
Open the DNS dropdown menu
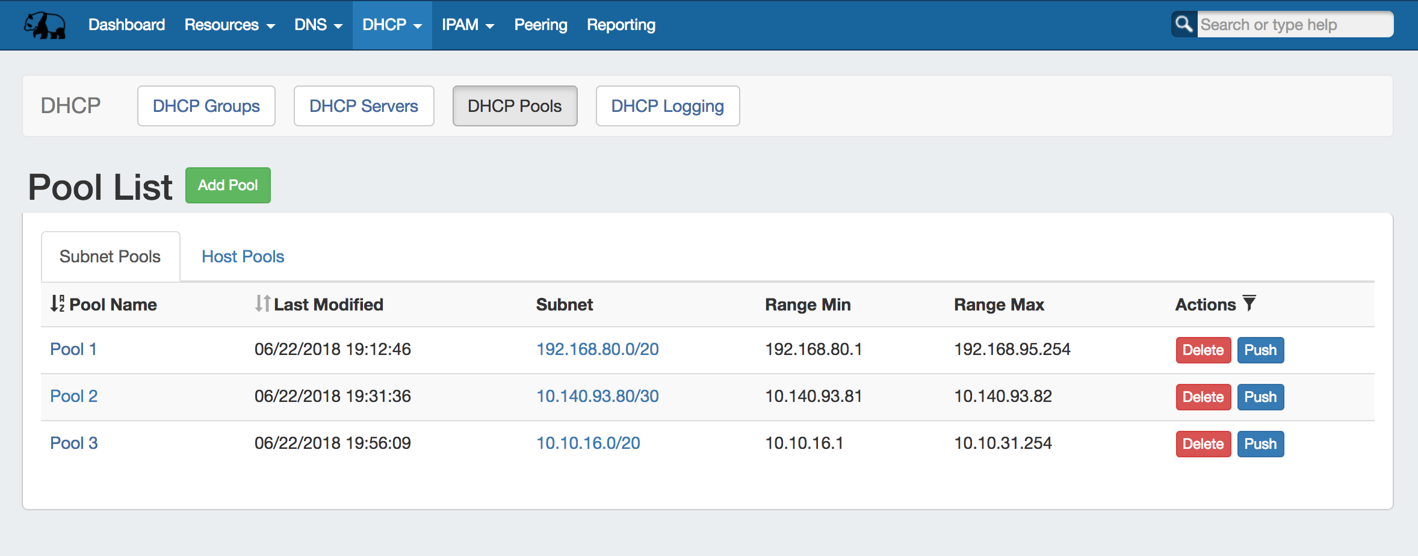(x=318, y=25)
